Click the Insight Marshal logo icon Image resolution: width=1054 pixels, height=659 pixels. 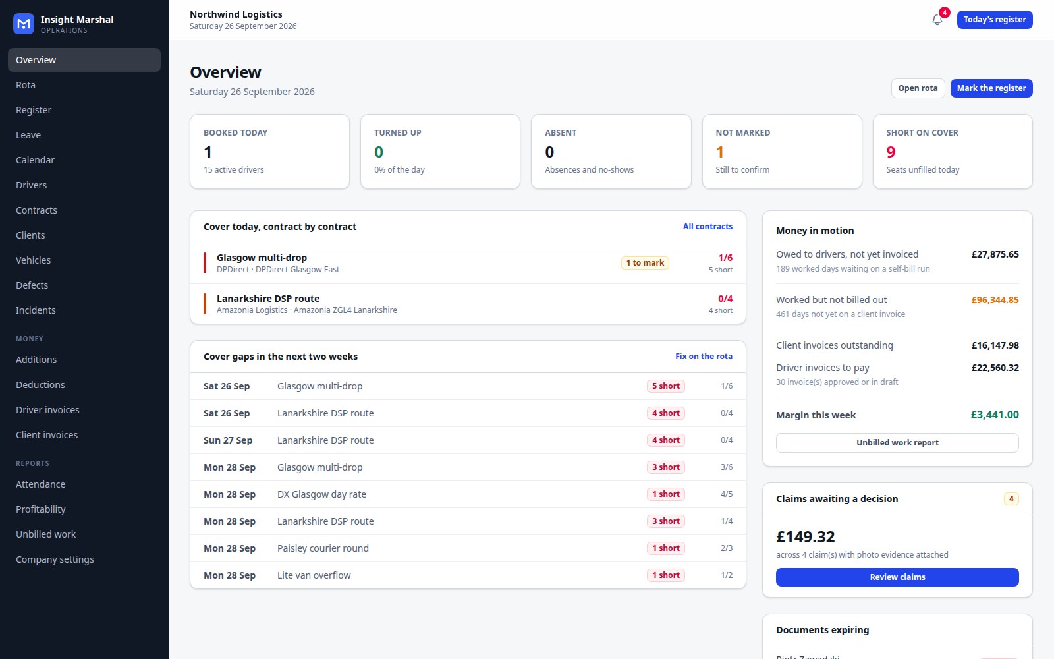click(24, 24)
